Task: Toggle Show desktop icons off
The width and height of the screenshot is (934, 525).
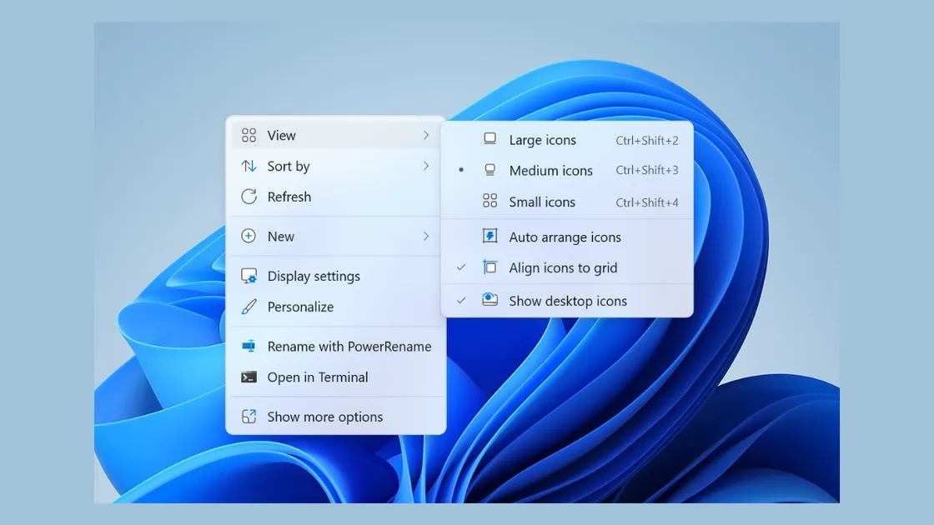Action: coord(566,301)
